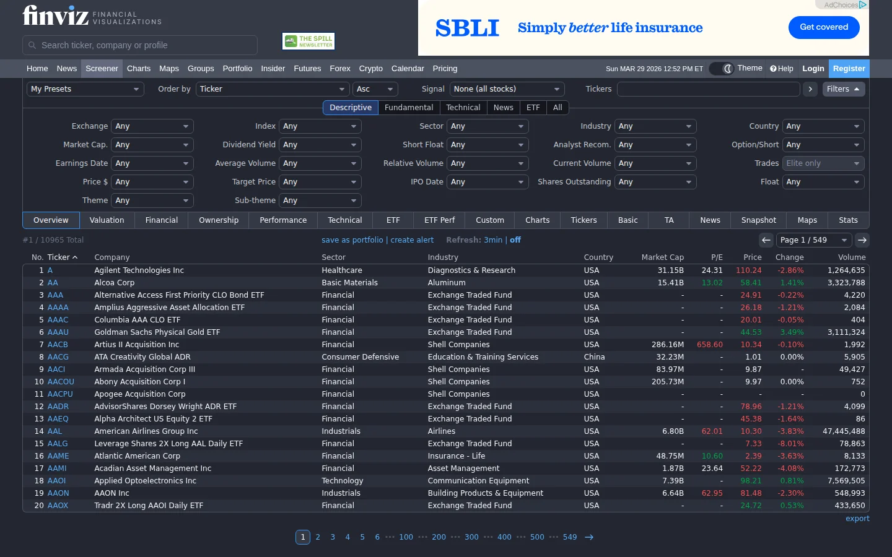Open The Spill newsletter icon
Screen dimensions: 892x557
coord(308,41)
